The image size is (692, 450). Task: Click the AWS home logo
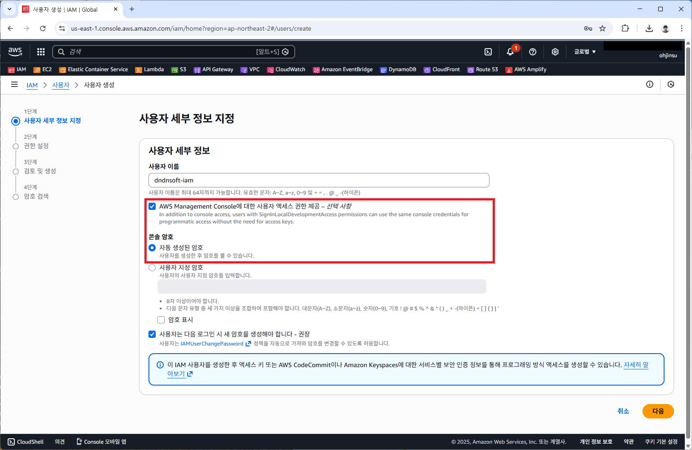[x=15, y=52]
